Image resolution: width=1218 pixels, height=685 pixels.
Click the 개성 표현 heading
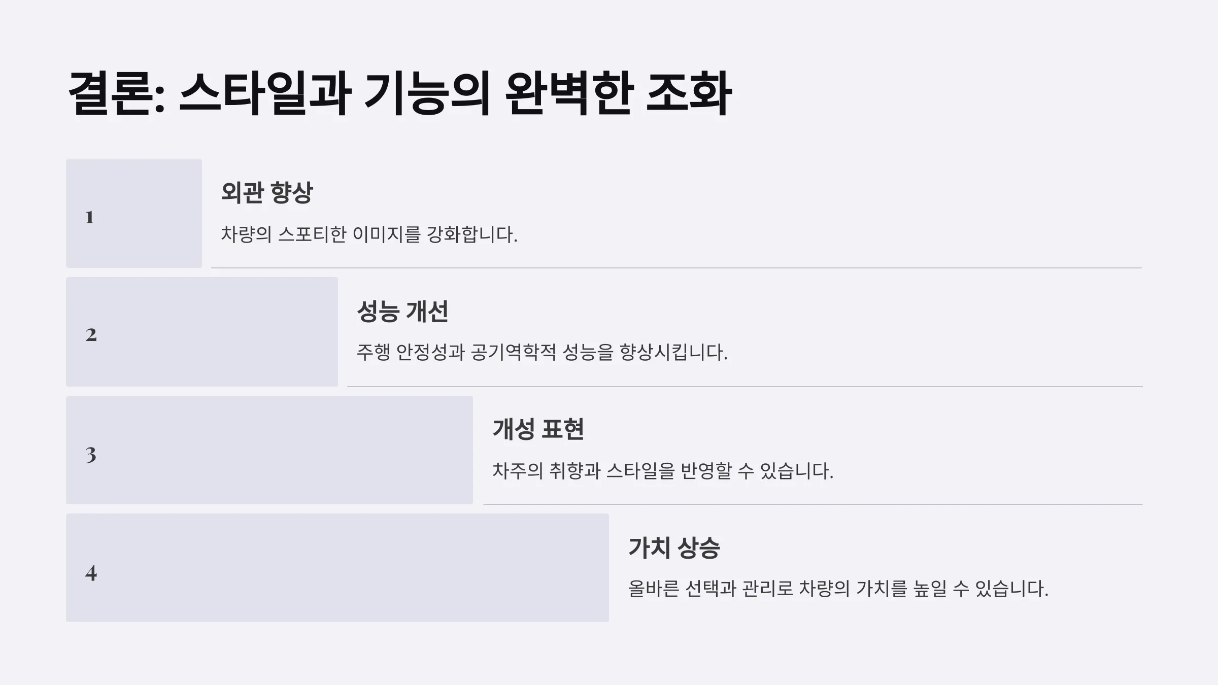click(538, 429)
